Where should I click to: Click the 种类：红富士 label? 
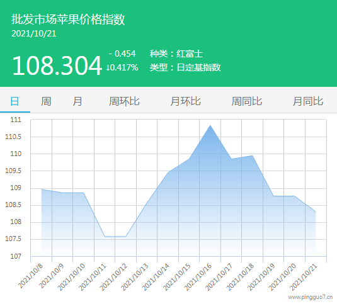click(176, 53)
